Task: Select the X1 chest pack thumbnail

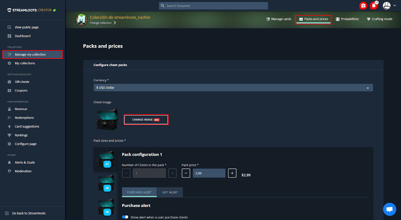Action: 106,159
